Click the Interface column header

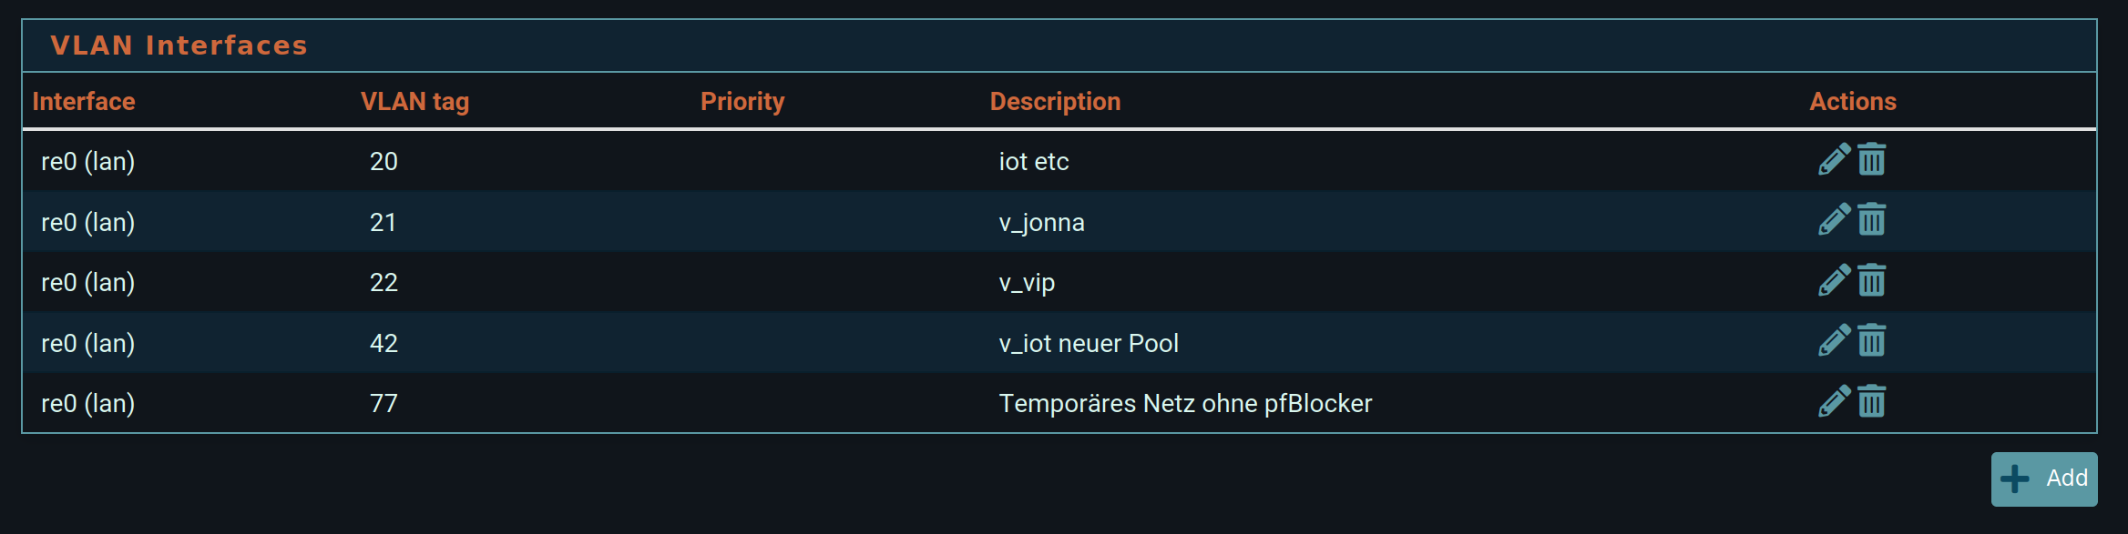pos(84,102)
